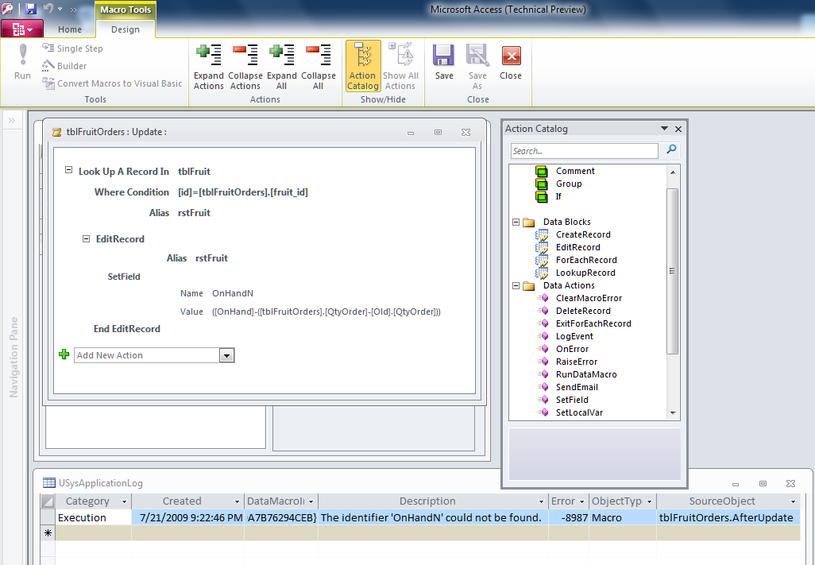The image size is (815, 565).
Task: Click the tblFruitOrders.AfterUpdate SourceObject cell
Action: (x=727, y=517)
